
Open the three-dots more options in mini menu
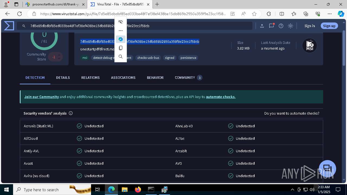121,31
